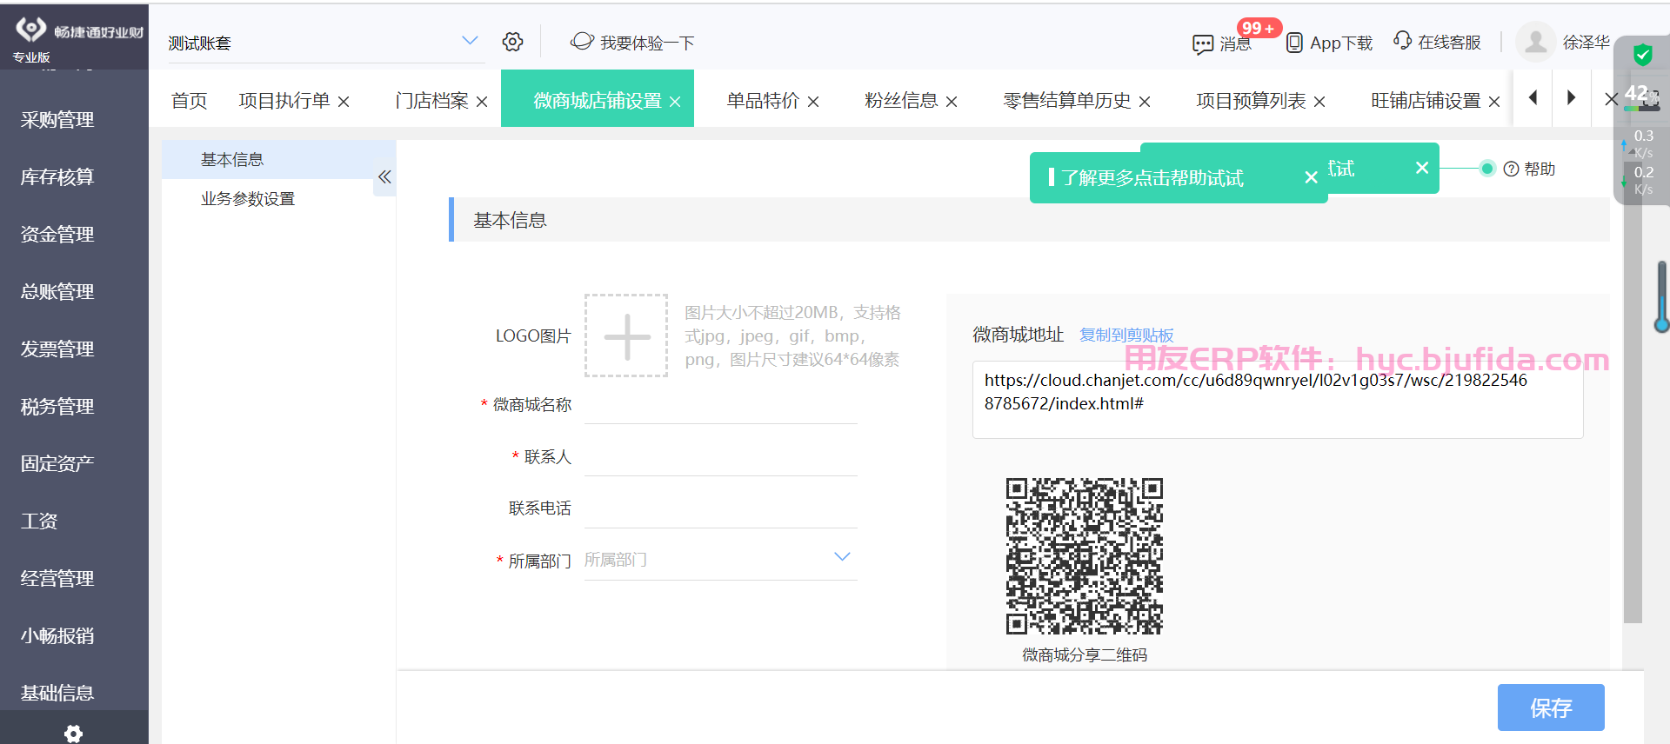This screenshot has height=744, width=1670.
Task: Open 工资 in the sidebar
Action: tap(39, 521)
